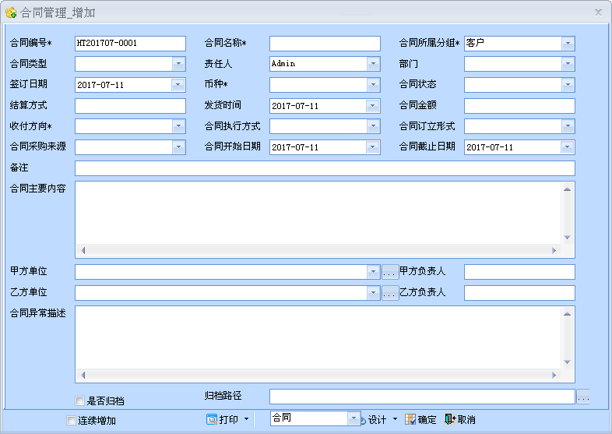Click the 确定 confirm icon
Image resolution: width=612 pixels, height=434 pixels.
click(x=410, y=419)
